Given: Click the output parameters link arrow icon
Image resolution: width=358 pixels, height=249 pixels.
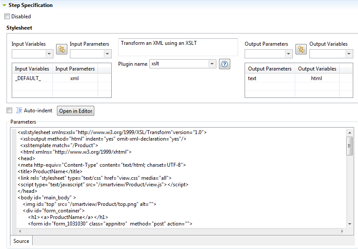Looking at the screenshot, I should 301,49.
